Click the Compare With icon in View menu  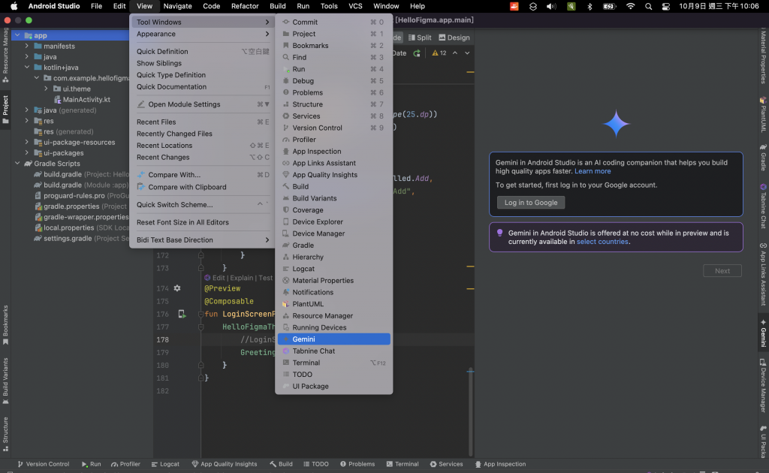click(141, 175)
